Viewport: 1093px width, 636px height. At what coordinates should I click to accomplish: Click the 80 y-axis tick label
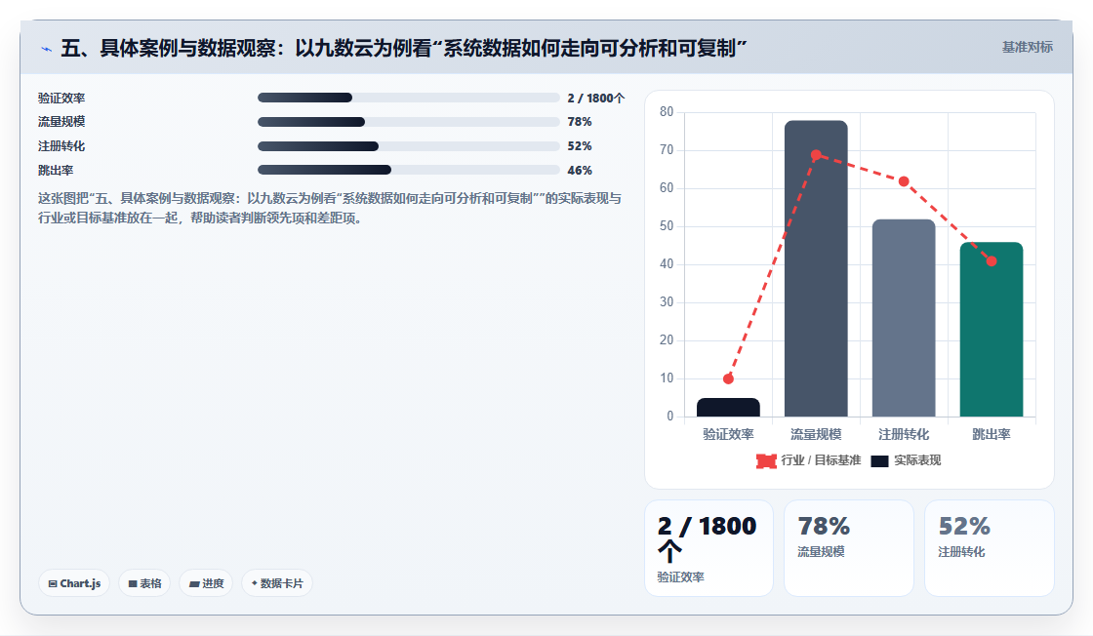[667, 112]
